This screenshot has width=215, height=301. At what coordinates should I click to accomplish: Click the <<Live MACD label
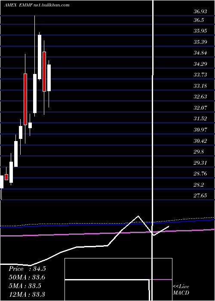pos(181,290)
